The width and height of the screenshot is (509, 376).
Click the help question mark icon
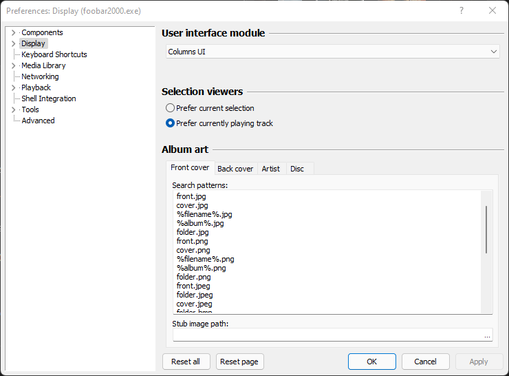461,10
